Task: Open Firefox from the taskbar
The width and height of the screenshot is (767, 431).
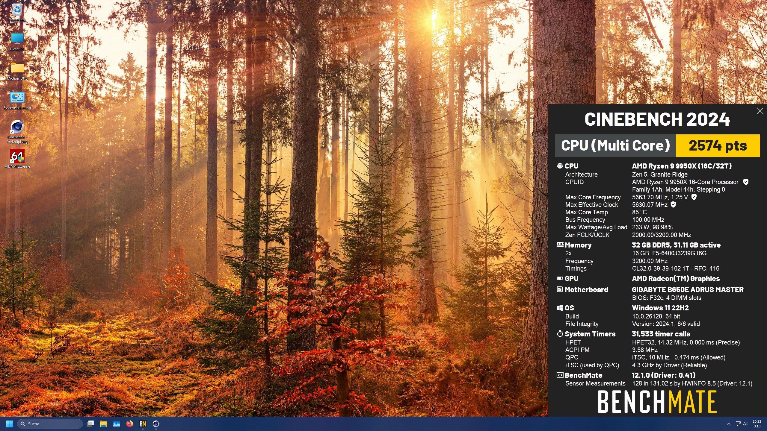Action: [130, 424]
